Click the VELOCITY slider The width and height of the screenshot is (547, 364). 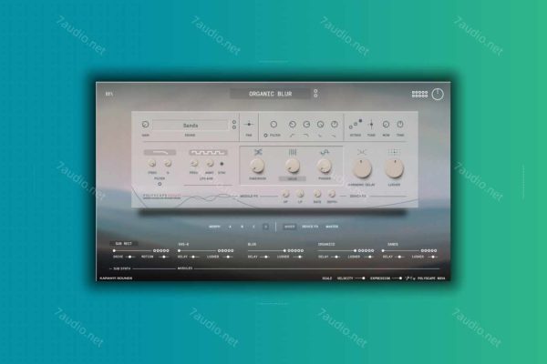point(360,278)
